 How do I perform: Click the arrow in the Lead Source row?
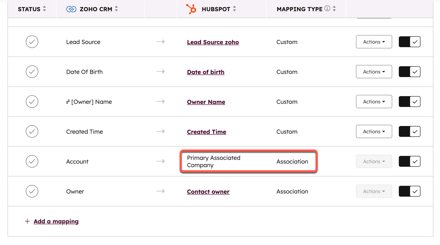(161, 42)
